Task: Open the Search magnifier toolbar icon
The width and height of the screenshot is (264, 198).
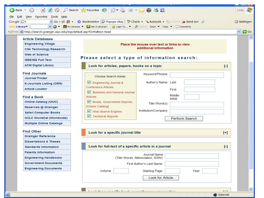Action: 65,10
